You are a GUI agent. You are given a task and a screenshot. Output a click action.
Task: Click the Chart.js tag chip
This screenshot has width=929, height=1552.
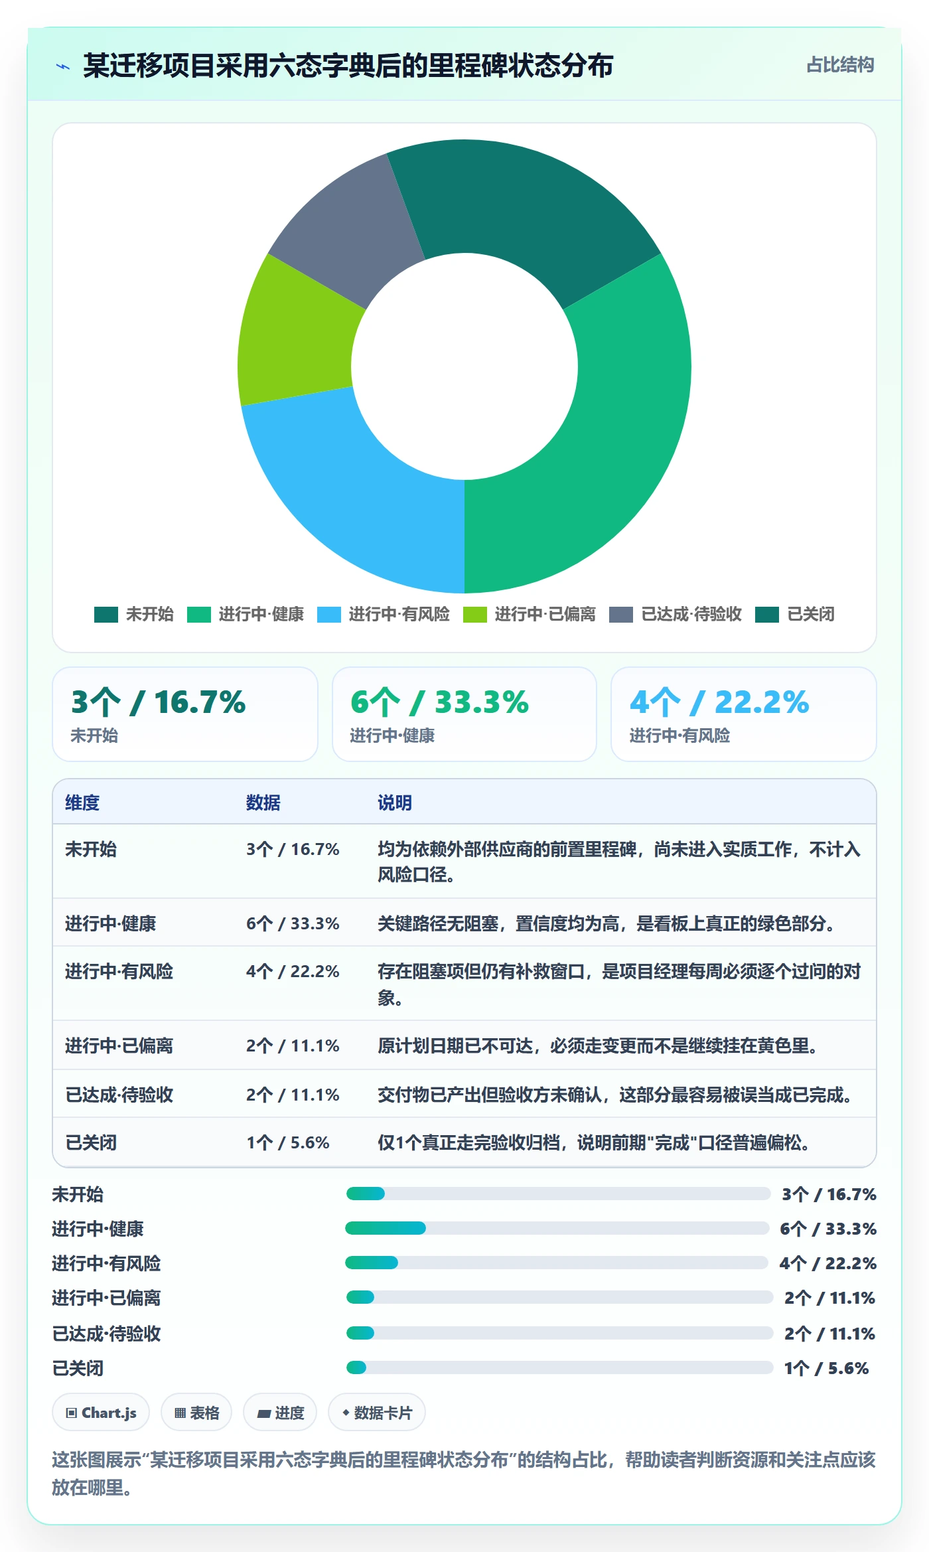click(101, 1413)
